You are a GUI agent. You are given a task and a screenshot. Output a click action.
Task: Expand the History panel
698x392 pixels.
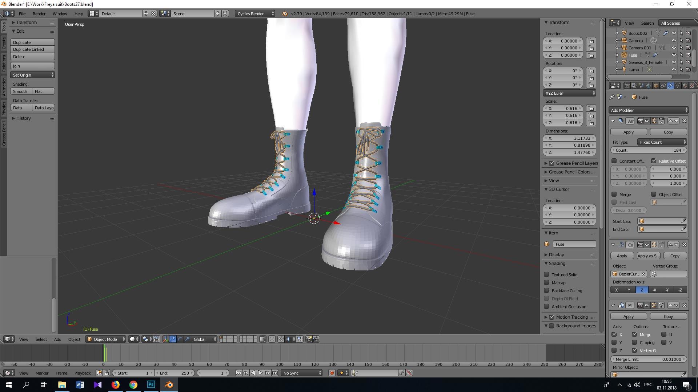pos(23,118)
